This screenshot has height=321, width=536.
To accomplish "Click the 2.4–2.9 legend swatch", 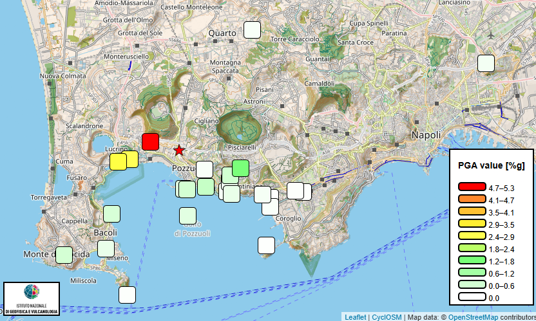I will [472, 235].
